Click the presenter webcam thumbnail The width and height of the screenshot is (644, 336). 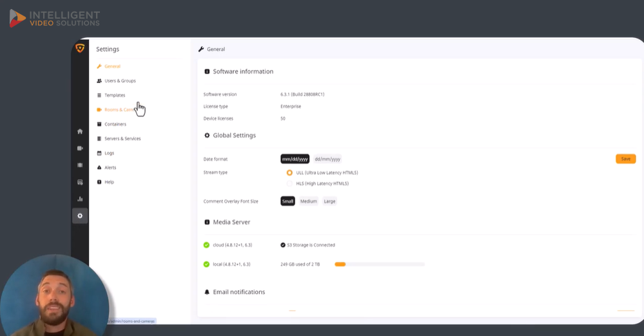[x=55, y=296]
